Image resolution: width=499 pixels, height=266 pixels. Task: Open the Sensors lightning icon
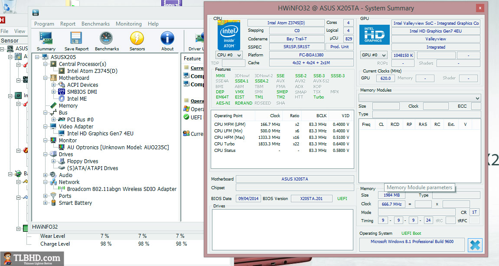(137, 38)
